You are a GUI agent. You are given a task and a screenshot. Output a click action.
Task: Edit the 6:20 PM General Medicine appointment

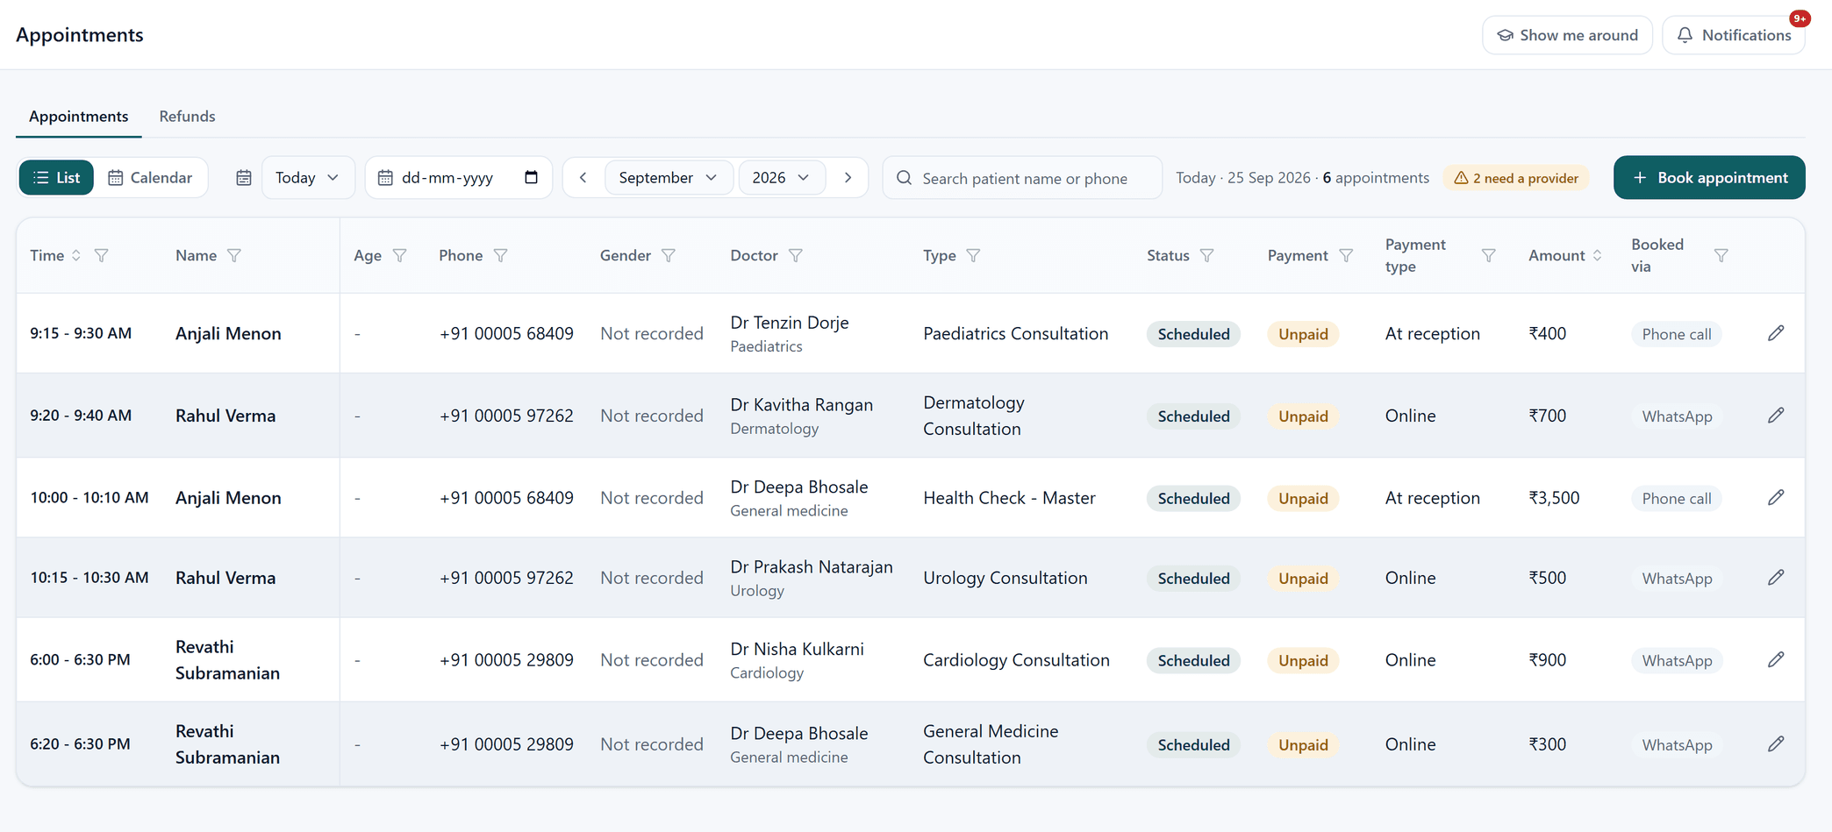[1776, 744]
